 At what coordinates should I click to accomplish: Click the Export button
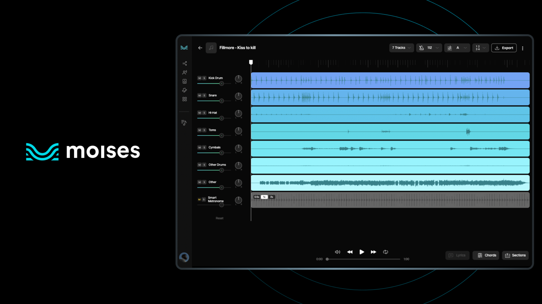(x=504, y=48)
